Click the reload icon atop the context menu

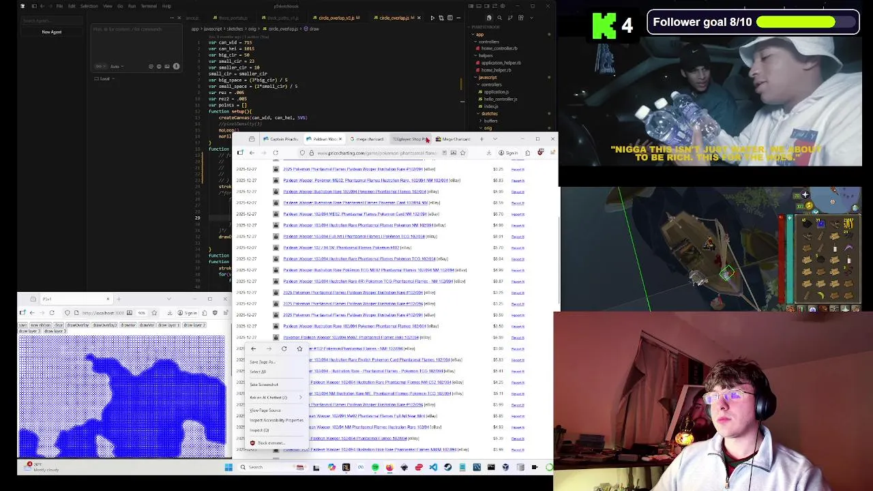pos(284,348)
